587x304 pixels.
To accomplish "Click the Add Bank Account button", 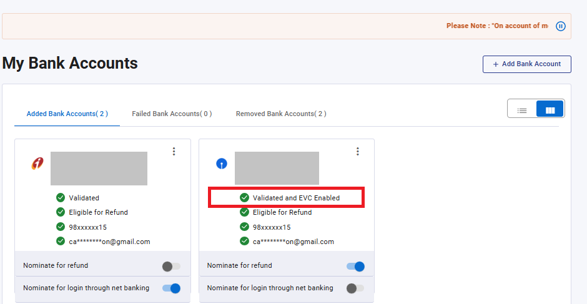I will (527, 64).
